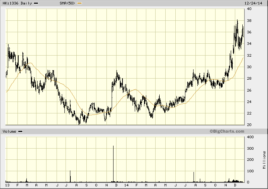Click the 40 price axis label
Screen dimensions: 268x189
pos(249,9)
